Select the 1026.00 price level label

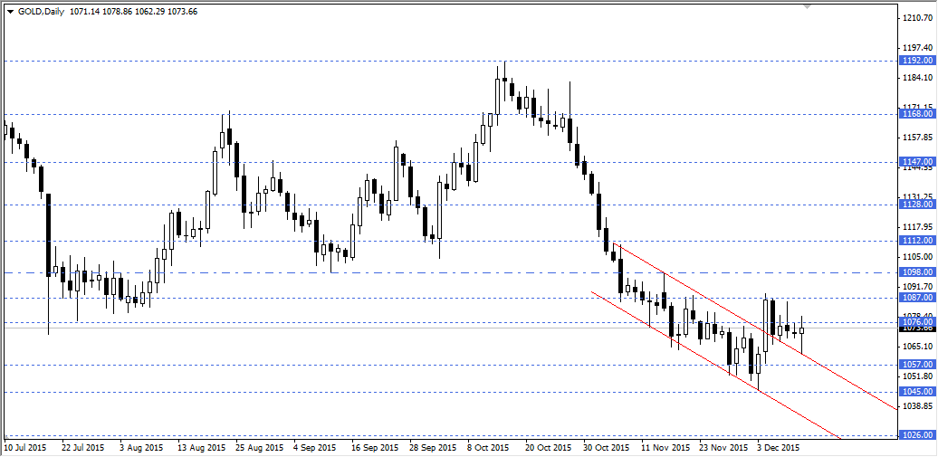917,435
